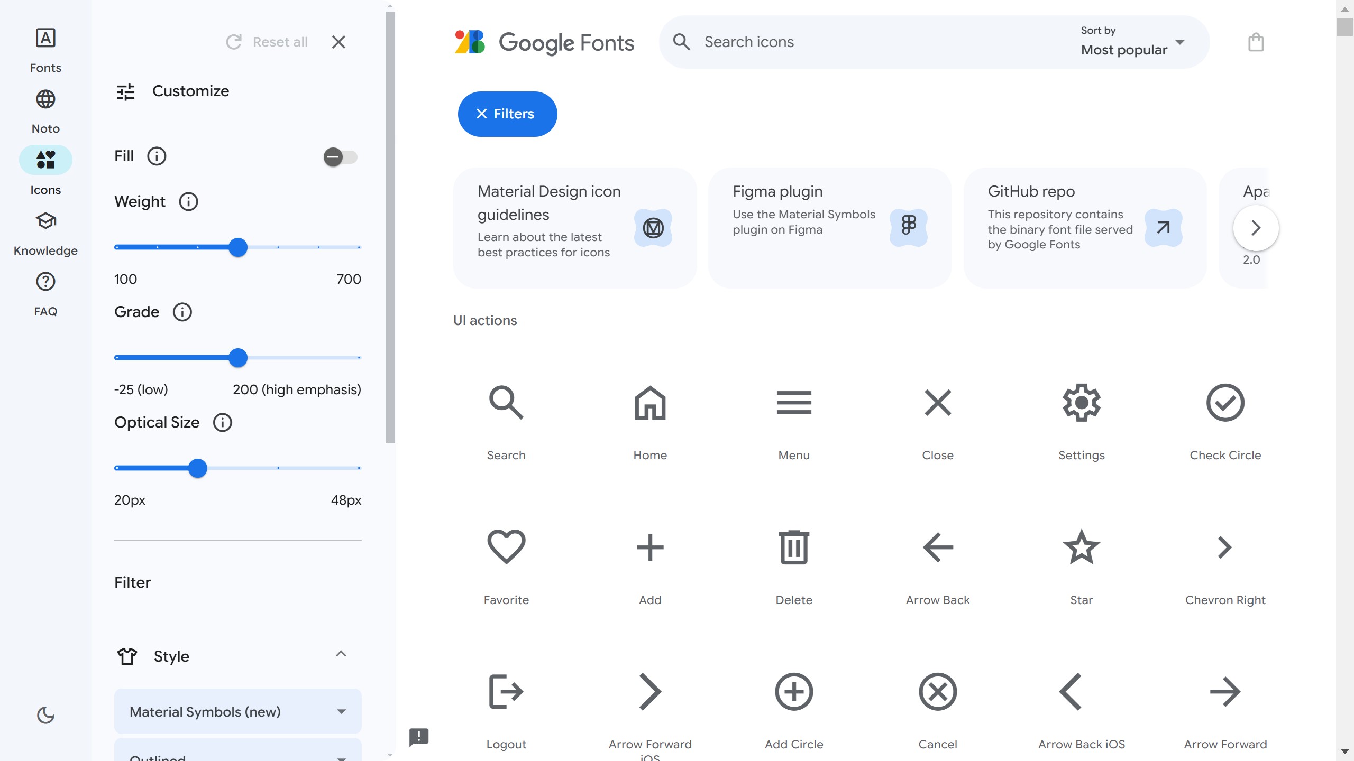This screenshot has height=761, width=1354.
Task: Click the Grade slider handle
Action: click(x=238, y=358)
